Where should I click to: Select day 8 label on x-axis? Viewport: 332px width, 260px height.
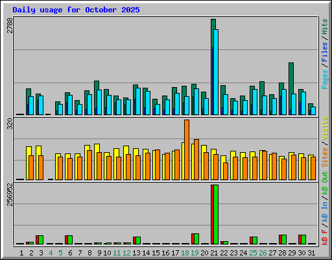tap(89, 253)
